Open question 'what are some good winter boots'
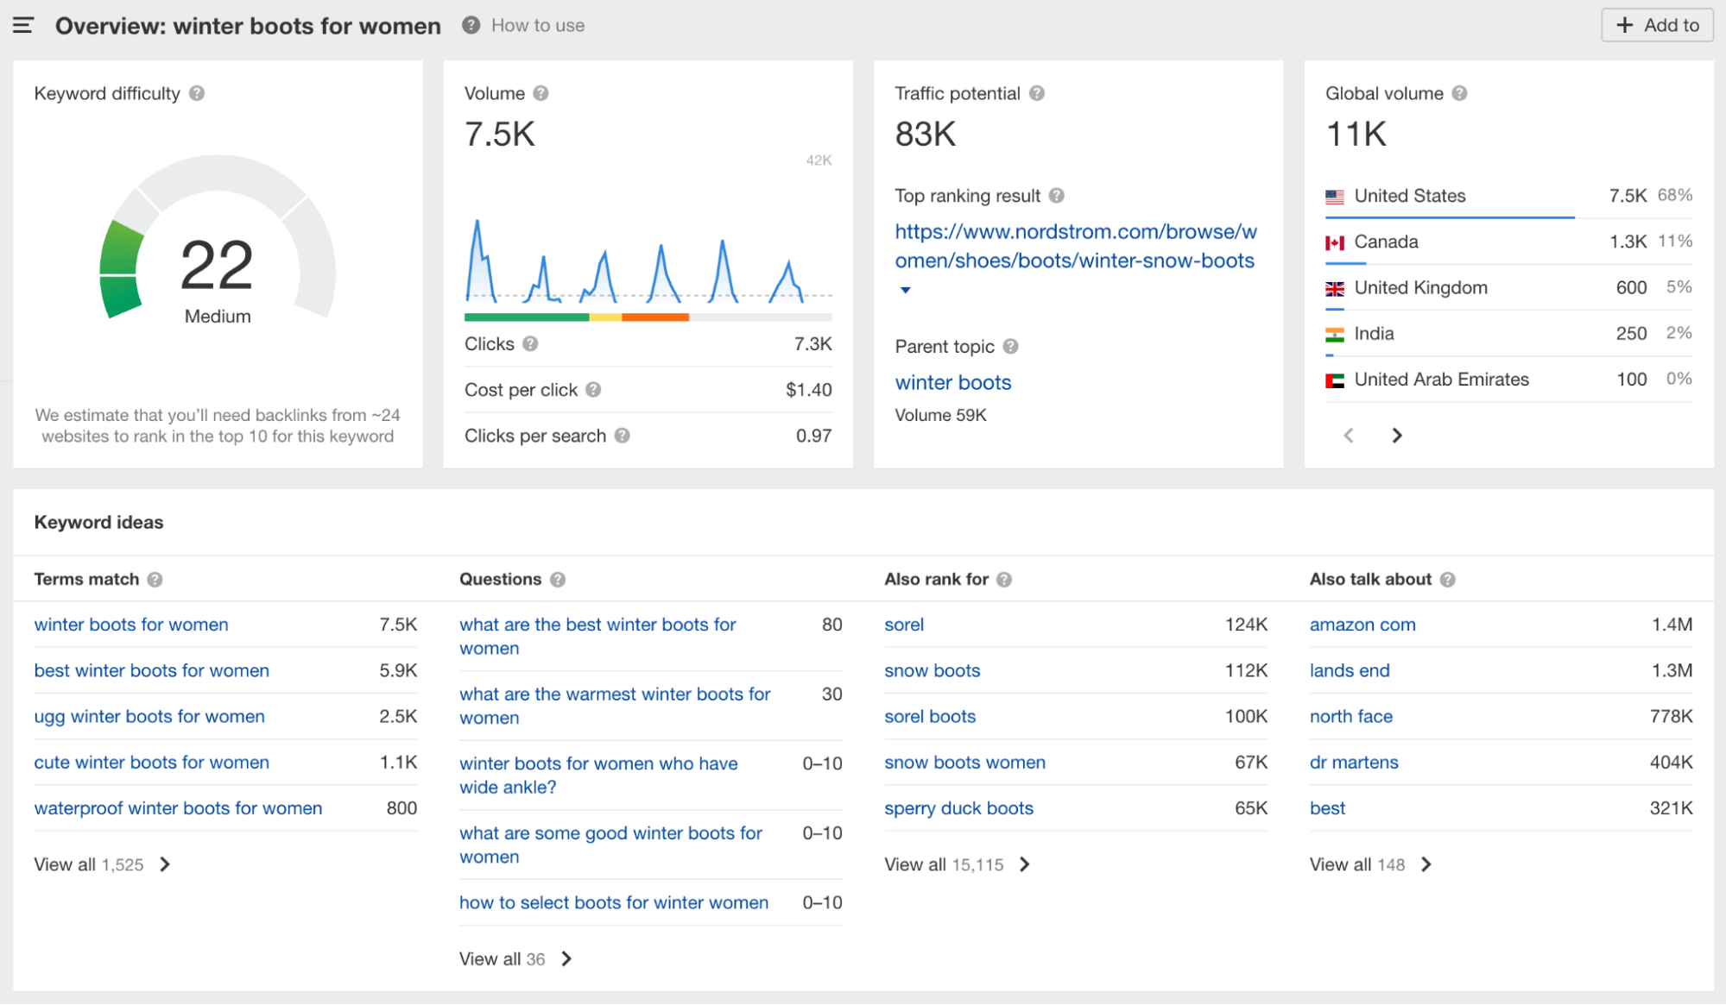1726x1005 pixels. 610,845
